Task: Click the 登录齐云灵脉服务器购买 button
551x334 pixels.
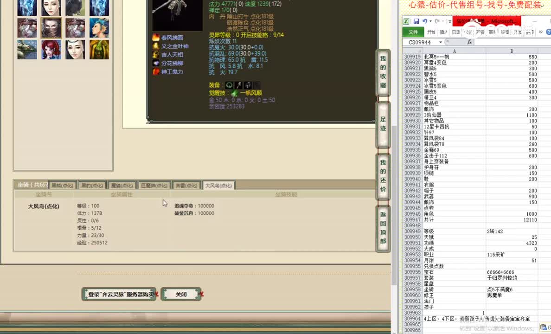Action: point(121,294)
